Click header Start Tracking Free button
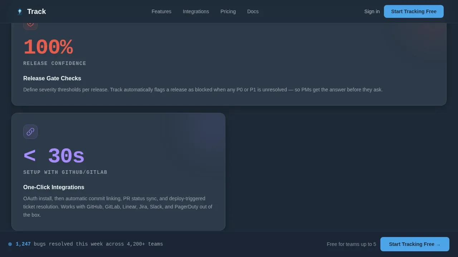458x257 pixels. (x=414, y=11)
